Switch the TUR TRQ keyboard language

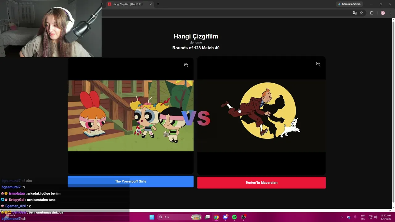click(363, 217)
